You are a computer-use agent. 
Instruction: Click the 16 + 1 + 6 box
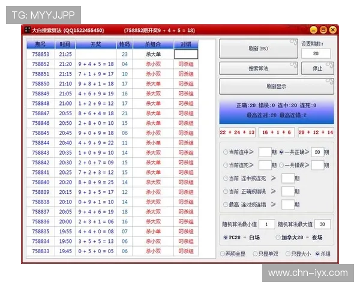(x=277, y=132)
